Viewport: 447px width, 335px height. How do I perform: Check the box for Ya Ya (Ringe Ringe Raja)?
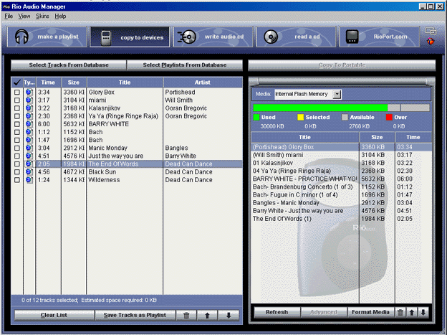click(17, 116)
